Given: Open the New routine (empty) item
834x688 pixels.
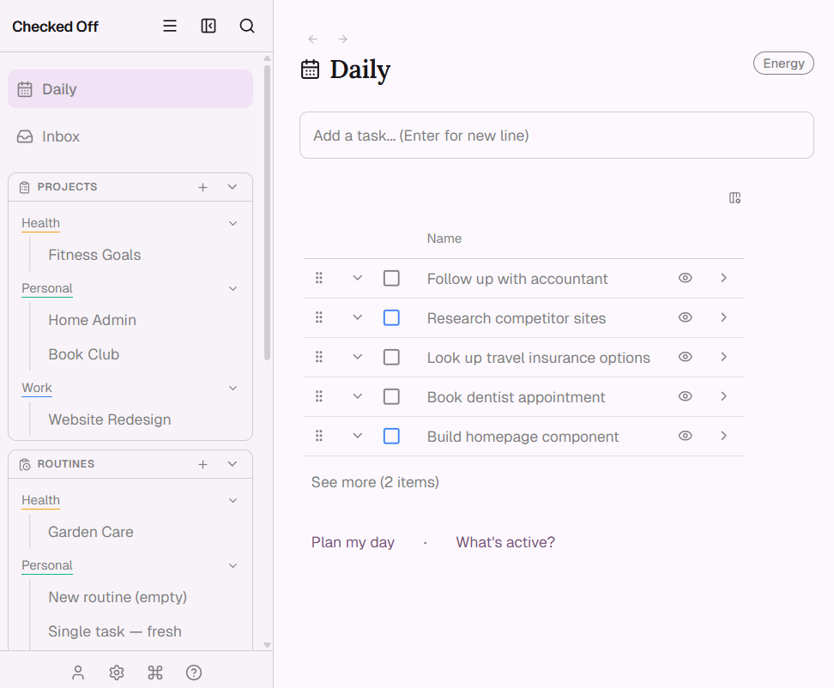Looking at the screenshot, I should click(118, 597).
